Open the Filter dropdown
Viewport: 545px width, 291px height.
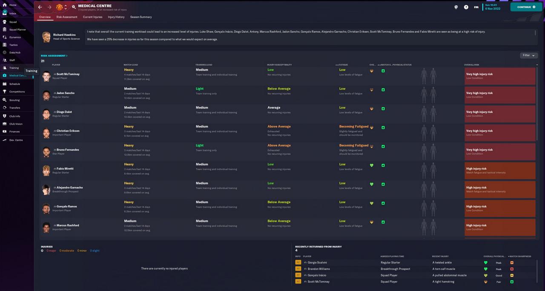(529, 55)
